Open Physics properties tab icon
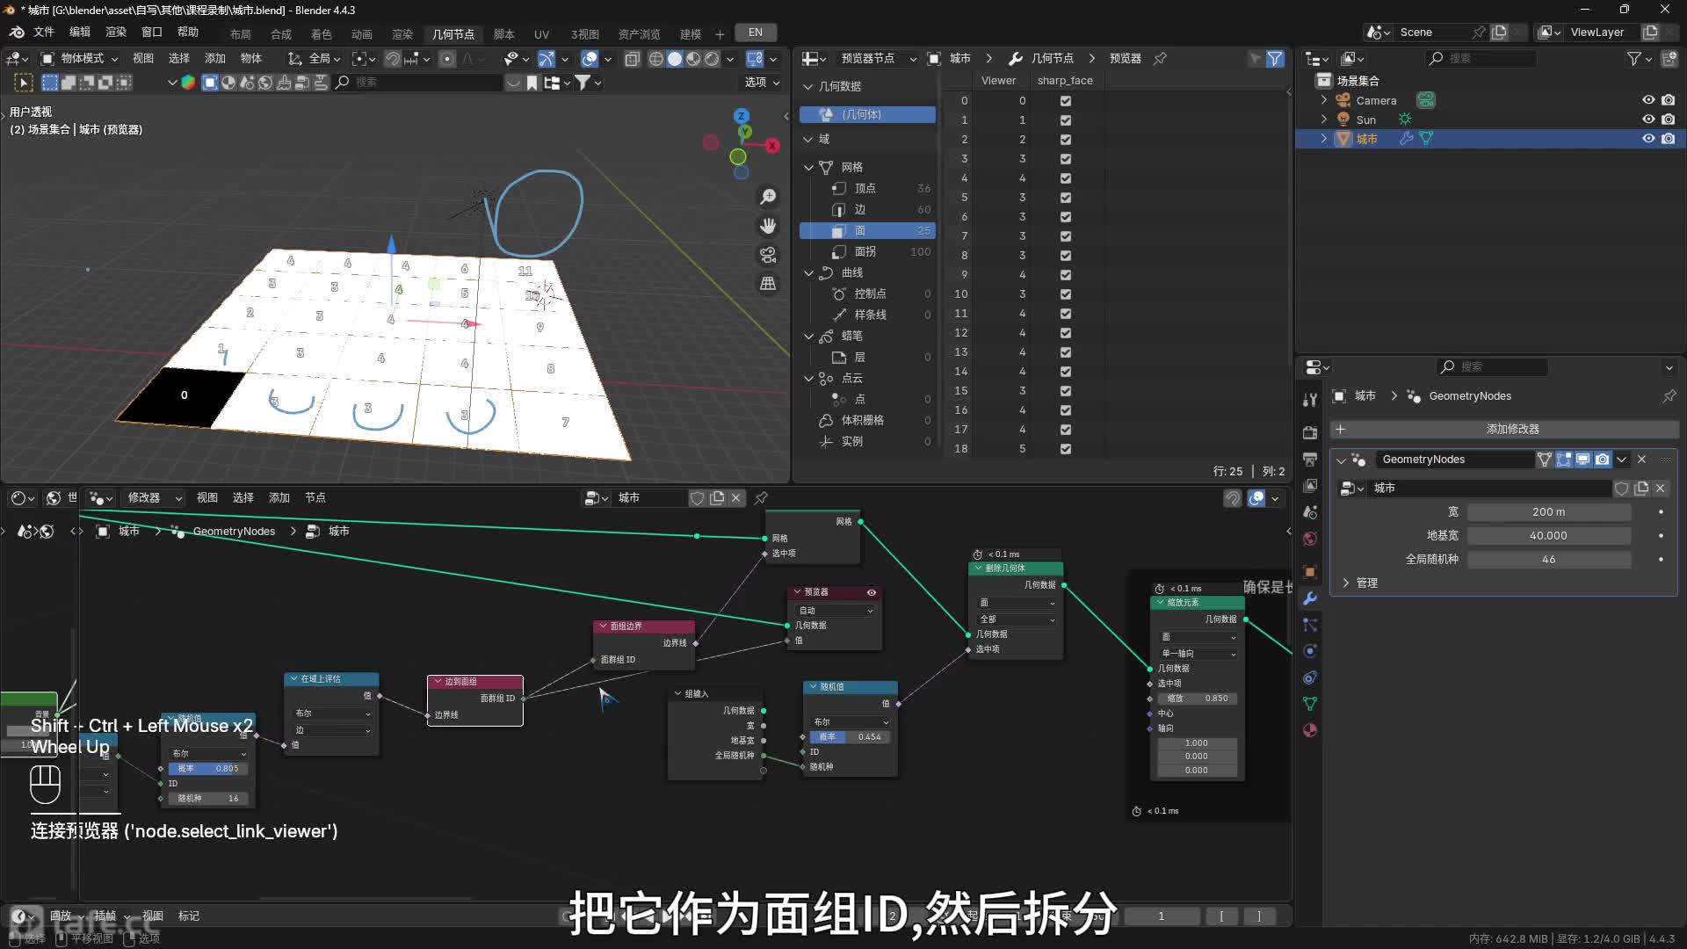This screenshot has width=1687, height=949. (1310, 651)
